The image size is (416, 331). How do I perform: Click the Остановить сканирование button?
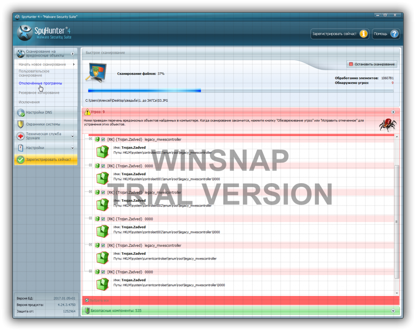(x=372, y=64)
